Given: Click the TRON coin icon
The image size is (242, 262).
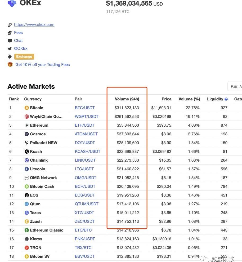Looking at the screenshot, I should click(x=27, y=248).
